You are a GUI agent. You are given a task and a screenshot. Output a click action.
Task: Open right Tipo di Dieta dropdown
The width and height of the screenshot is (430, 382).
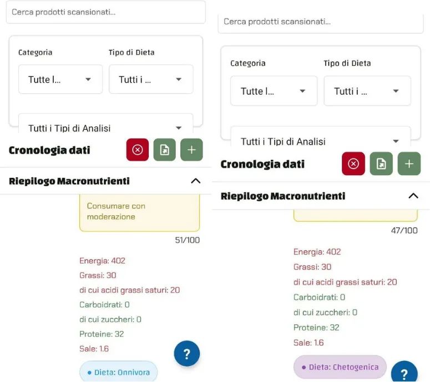[x=367, y=91]
